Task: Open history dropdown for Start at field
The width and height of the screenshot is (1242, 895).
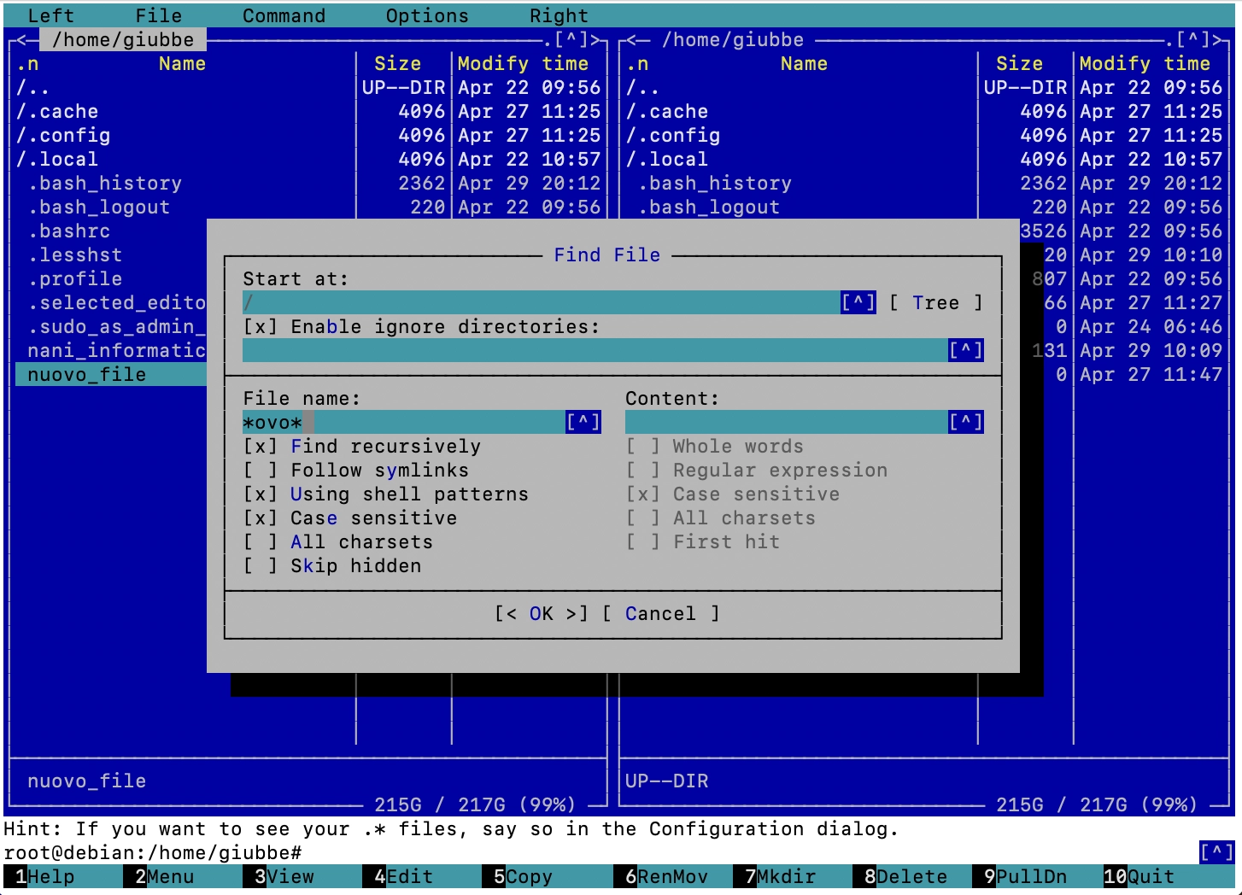Action: point(858,302)
